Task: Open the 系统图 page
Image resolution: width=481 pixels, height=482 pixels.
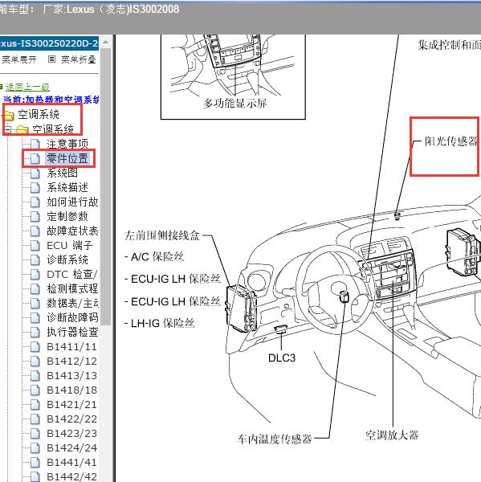Action: click(x=62, y=173)
